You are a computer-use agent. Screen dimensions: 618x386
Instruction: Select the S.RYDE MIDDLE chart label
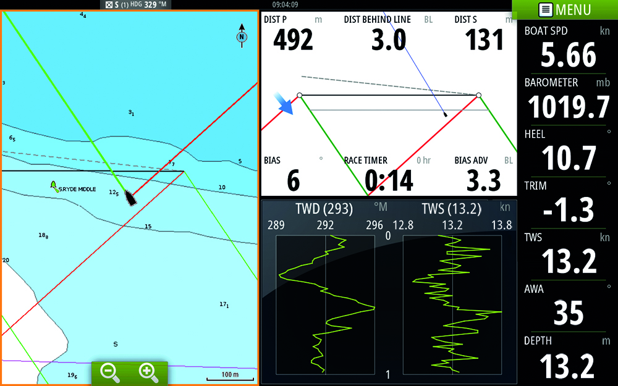[77, 189]
